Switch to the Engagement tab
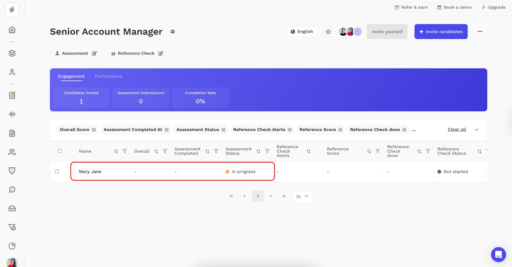Screen dimensions: 512x267 pyautogui.click(x=71, y=76)
